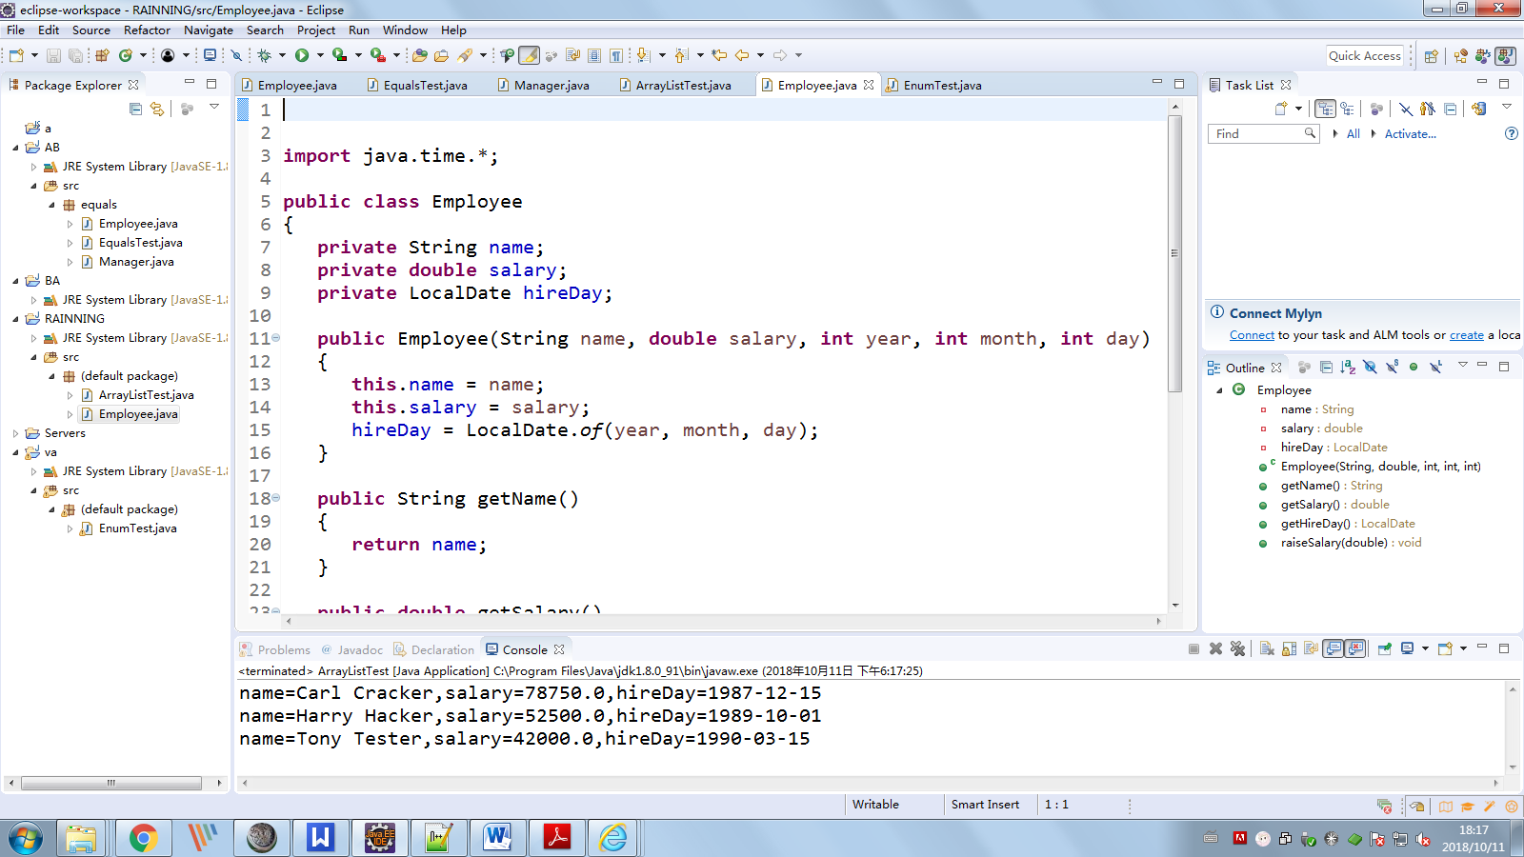Screen dimensions: 1524x857
Task: Go to Next Annotation arrow icon
Action: [643, 55]
